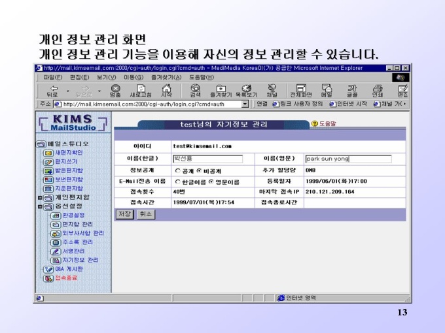Click the 이름(한글) name input field

(208, 159)
